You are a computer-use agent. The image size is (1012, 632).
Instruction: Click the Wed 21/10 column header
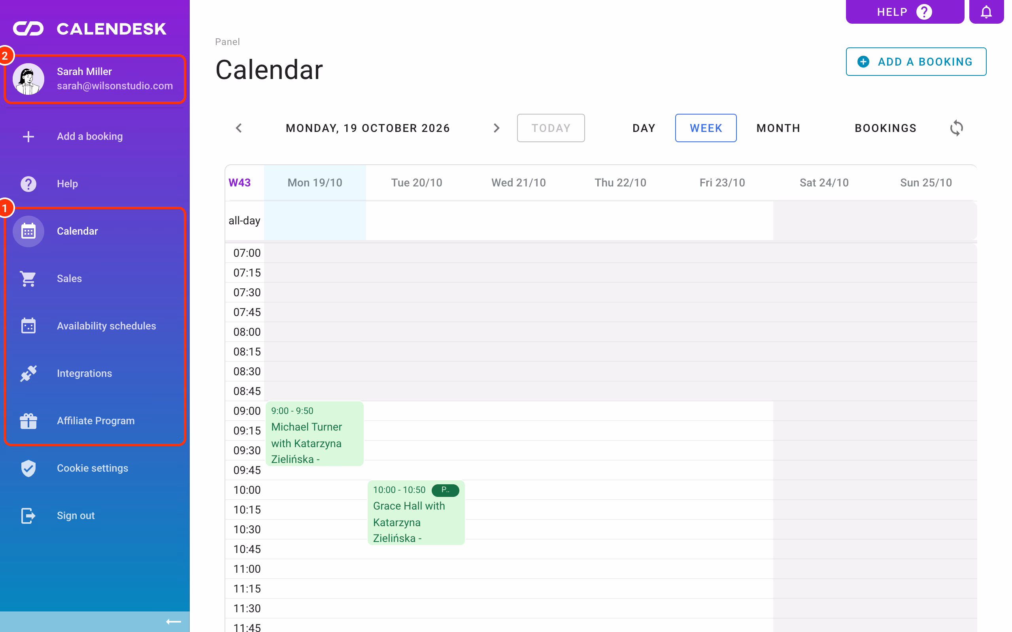(519, 182)
